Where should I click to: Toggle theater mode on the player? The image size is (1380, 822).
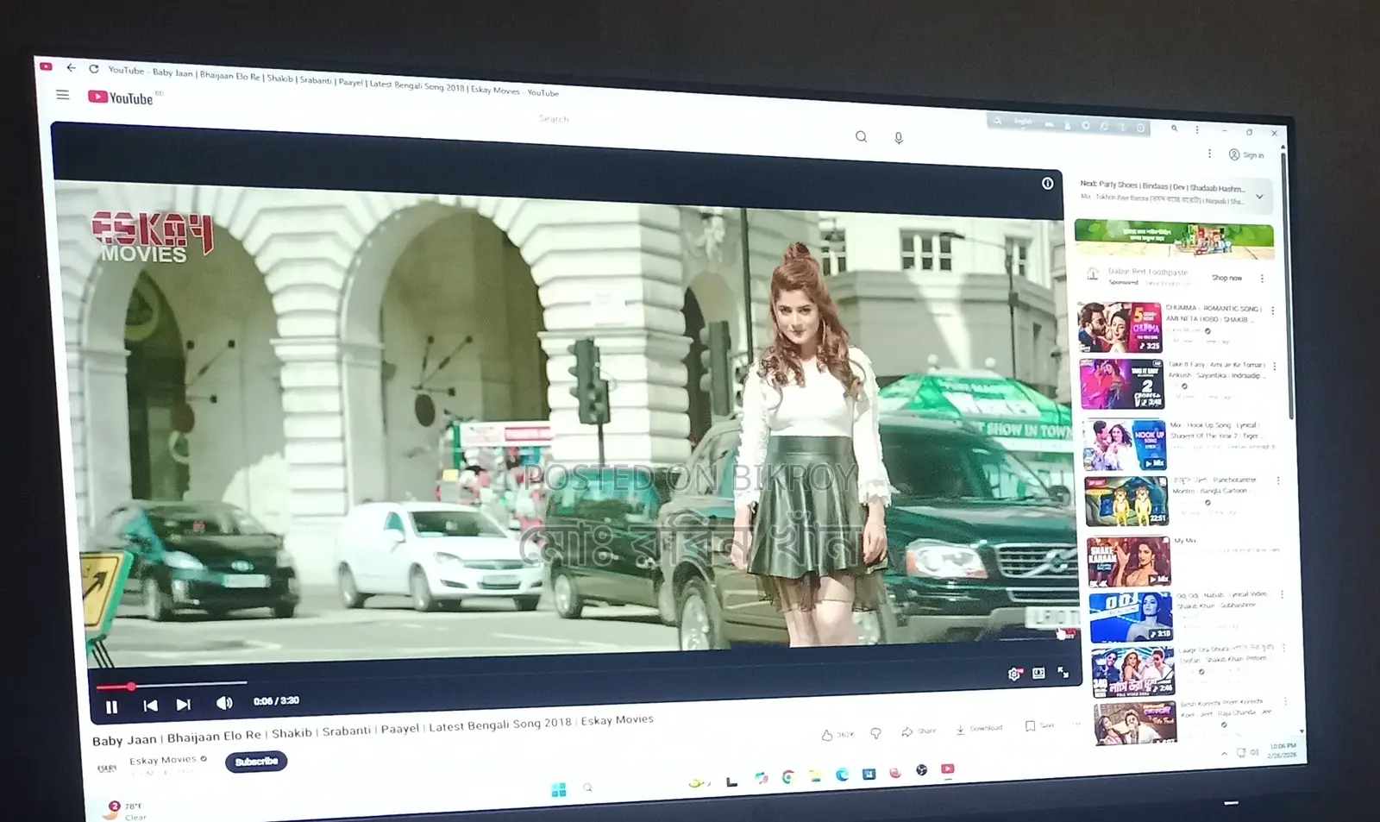click(x=1038, y=673)
